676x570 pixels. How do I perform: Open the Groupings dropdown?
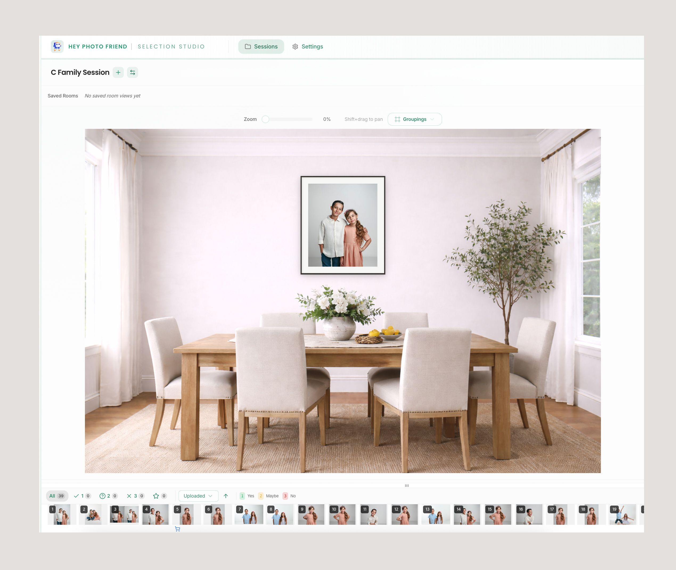click(414, 119)
